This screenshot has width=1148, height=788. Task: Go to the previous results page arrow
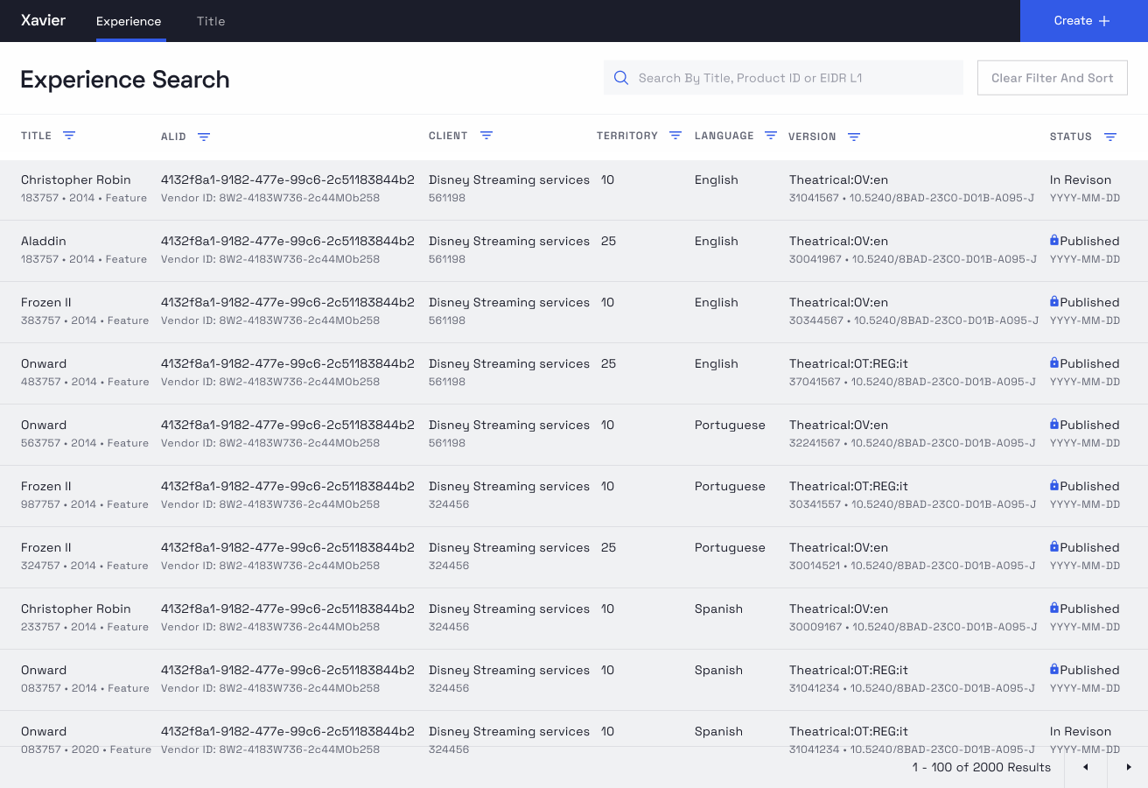point(1086,767)
